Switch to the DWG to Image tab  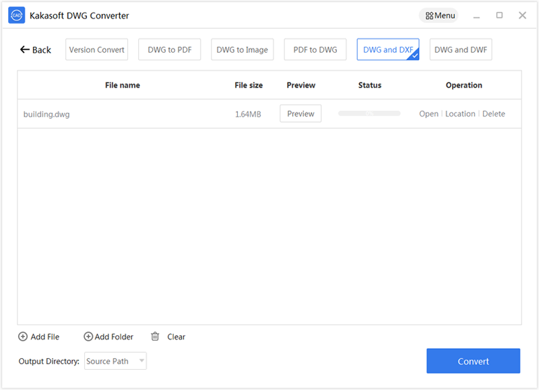pyautogui.click(x=243, y=49)
